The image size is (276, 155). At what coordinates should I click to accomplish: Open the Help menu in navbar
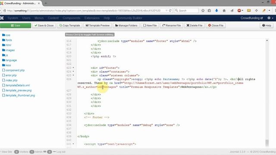[107, 18]
